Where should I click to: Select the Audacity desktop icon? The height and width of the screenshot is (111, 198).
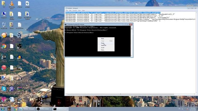[19, 58]
